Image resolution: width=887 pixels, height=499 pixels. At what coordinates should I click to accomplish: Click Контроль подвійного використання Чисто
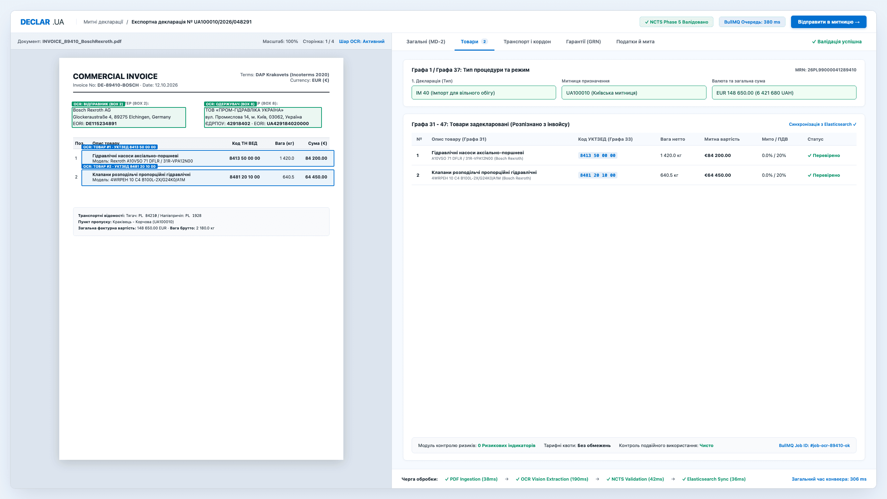(x=666, y=446)
